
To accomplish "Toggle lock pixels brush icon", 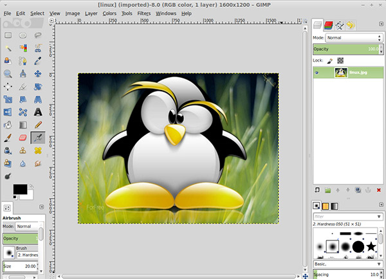I will coord(330,61).
